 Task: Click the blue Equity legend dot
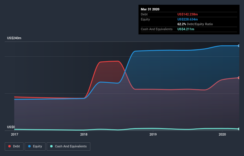tap(29, 146)
